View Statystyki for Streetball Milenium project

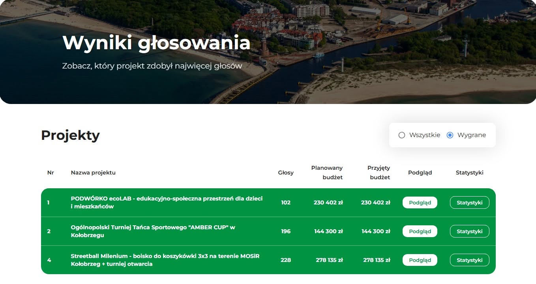470,260
